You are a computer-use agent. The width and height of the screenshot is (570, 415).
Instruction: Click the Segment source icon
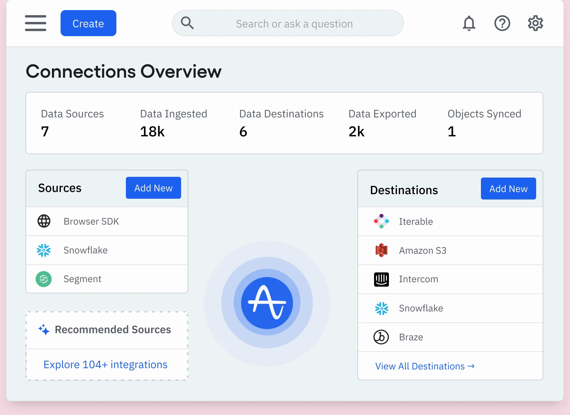click(x=44, y=279)
